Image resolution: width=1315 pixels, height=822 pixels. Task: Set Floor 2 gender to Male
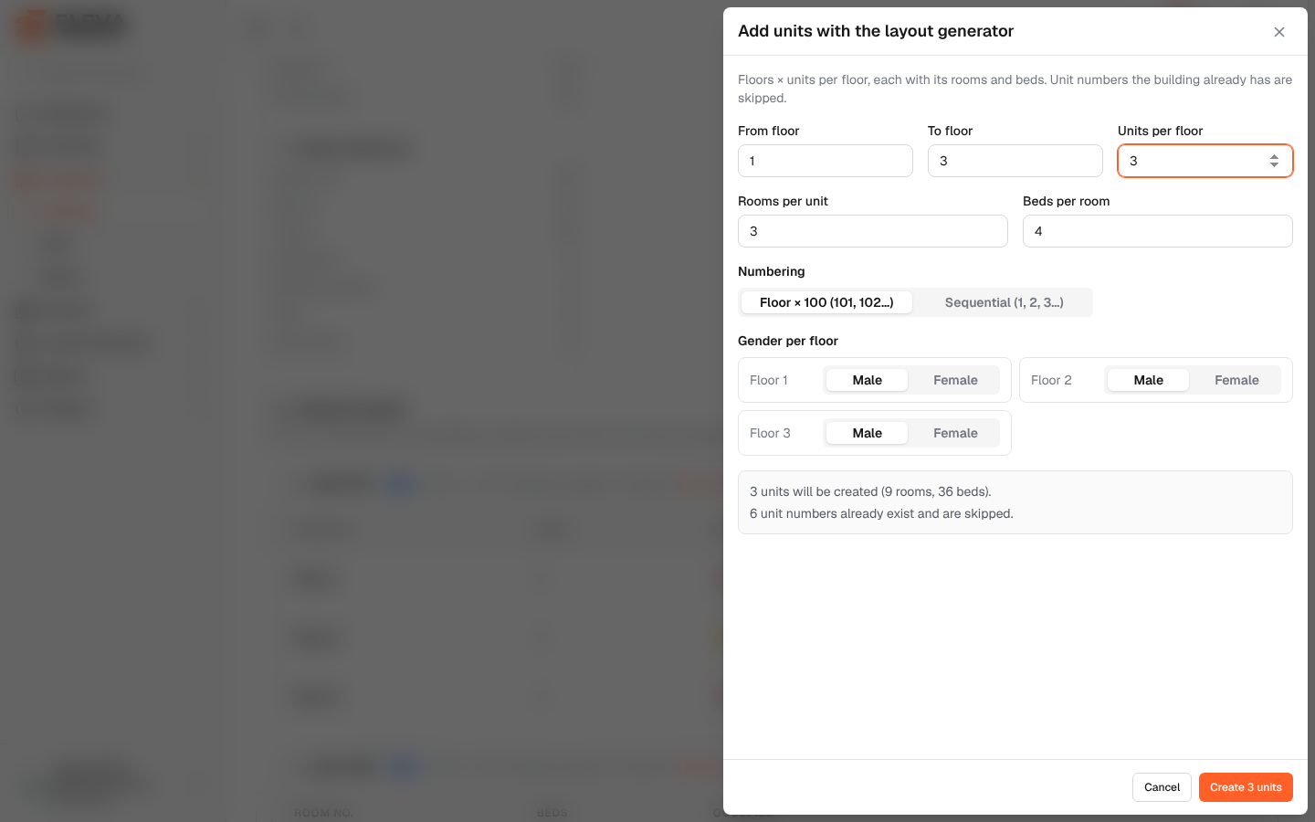1149,380
